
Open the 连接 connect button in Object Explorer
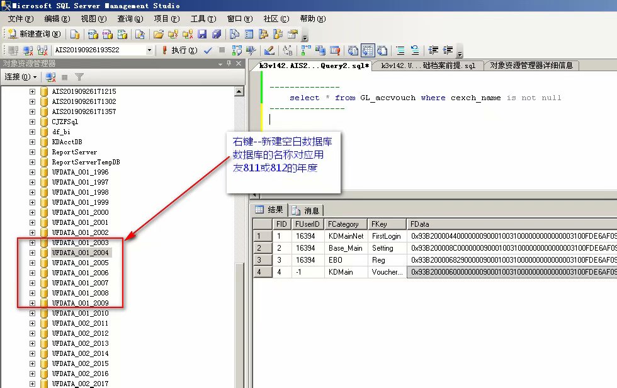pos(20,77)
